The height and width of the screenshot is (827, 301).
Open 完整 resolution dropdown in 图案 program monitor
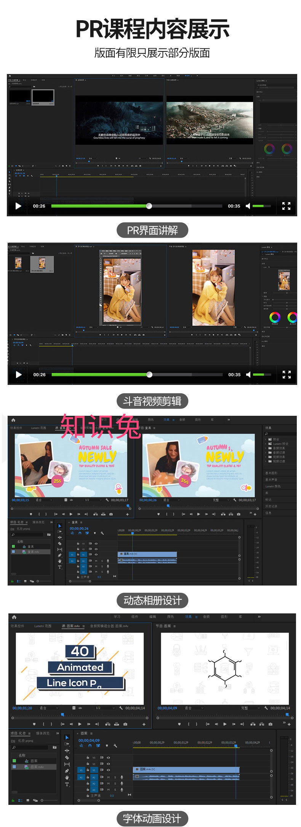click(250, 708)
